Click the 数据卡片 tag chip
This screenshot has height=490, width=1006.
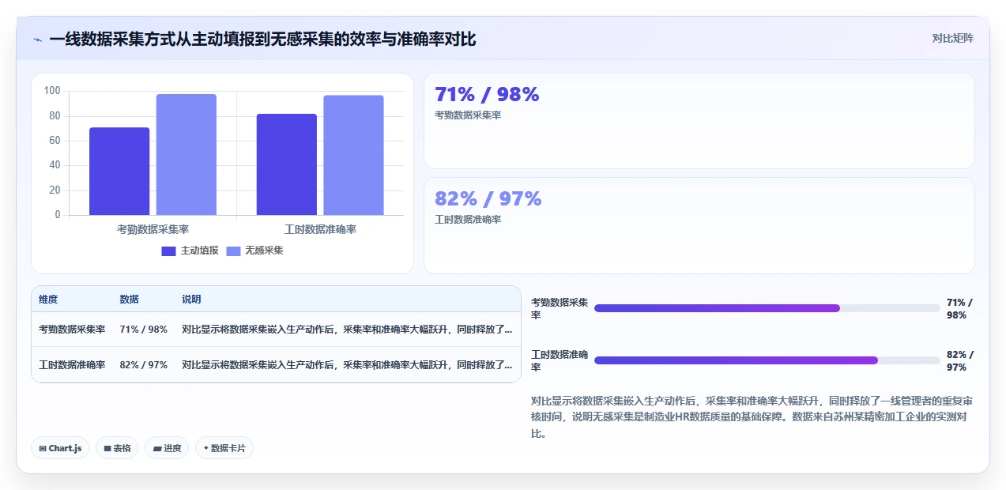point(224,448)
